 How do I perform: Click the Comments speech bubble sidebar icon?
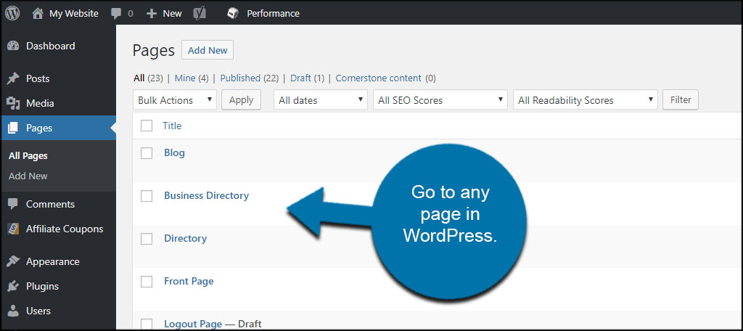click(13, 205)
